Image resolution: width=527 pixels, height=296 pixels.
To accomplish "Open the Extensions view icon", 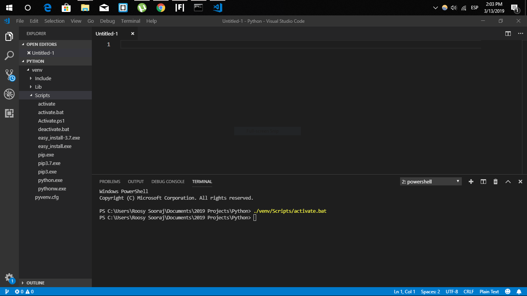I will 9,113.
